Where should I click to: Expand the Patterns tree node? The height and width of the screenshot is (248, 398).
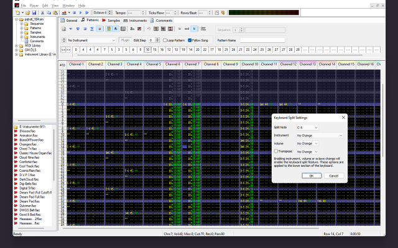[x=22, y=28]
